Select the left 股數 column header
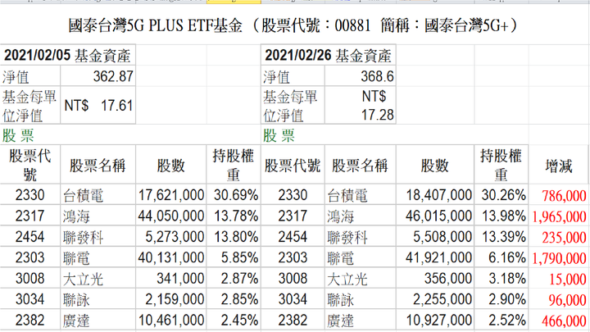Screen dimensions: 590x332 pyautogui.click(x=170, y=166)
